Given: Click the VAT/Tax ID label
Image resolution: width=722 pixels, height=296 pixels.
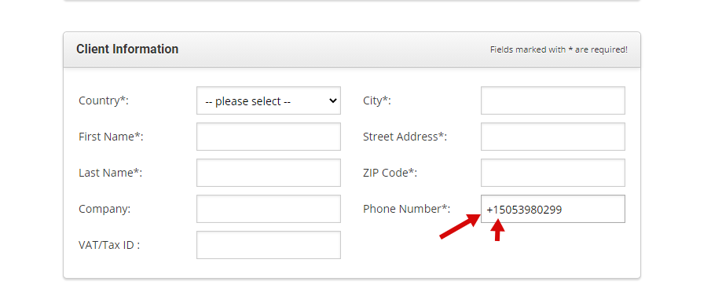Looking at the screenshot, I should pos(109,245).
